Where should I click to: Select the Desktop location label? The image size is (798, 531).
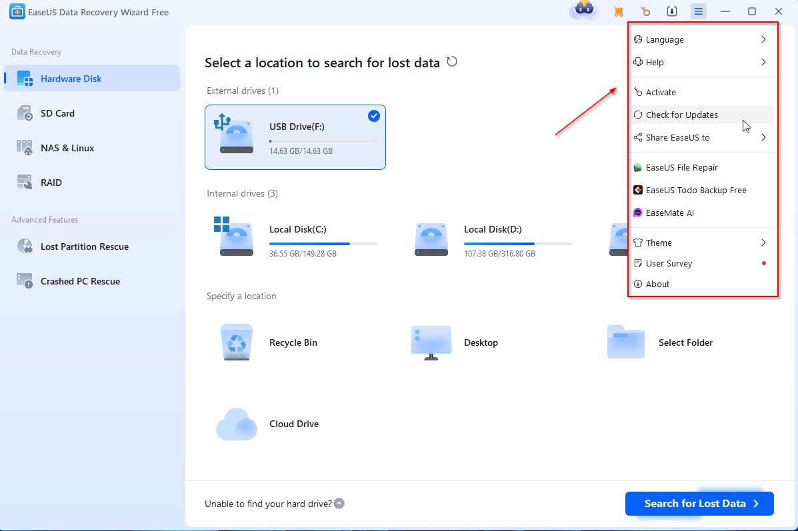[481, 343]
